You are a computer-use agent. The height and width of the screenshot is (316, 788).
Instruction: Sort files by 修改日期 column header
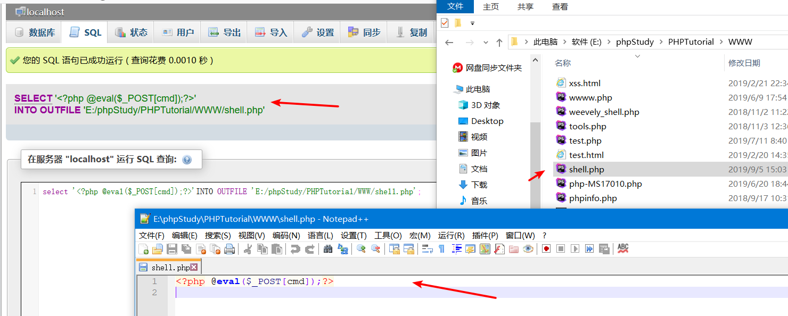[x=744, y=63]
